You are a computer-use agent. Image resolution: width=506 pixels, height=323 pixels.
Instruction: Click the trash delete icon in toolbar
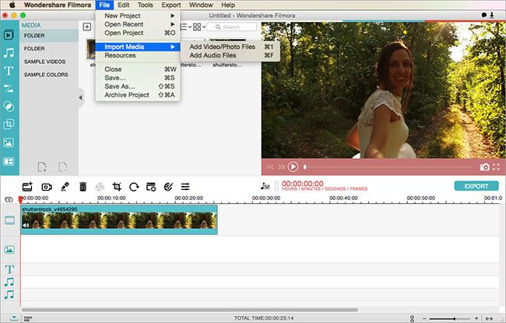[83, 187]
